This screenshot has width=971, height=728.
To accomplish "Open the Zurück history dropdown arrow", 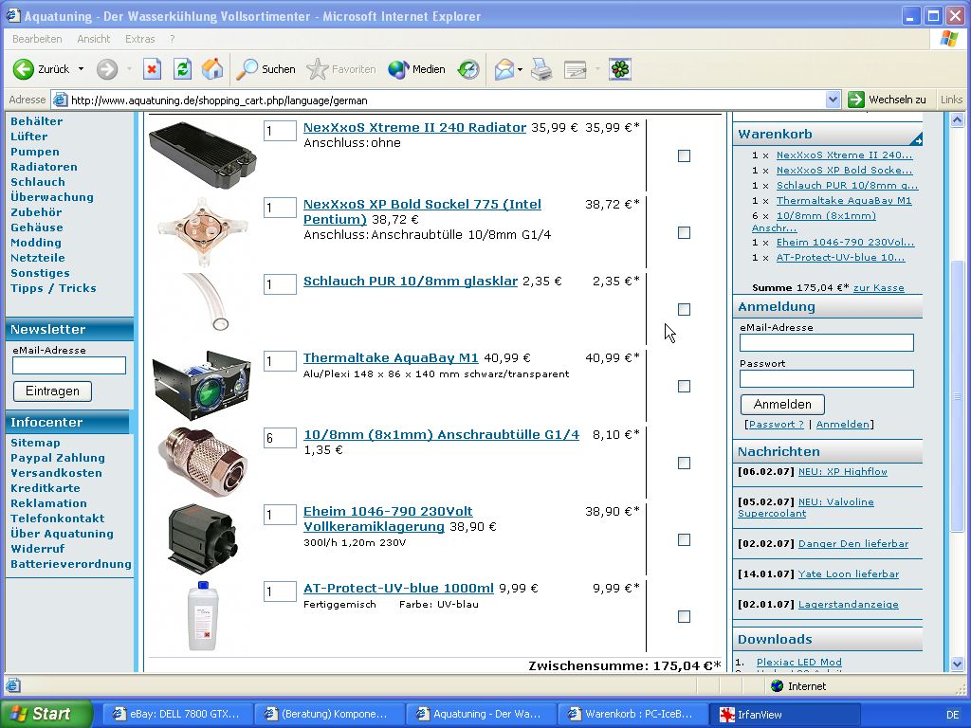I will (82, 69).
